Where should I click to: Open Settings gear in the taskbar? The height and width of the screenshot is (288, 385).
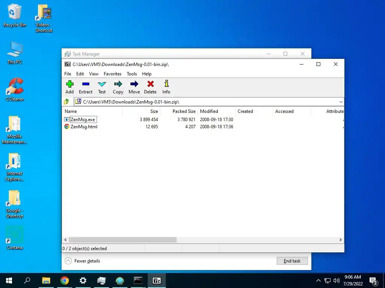click(x=83, y=280)
